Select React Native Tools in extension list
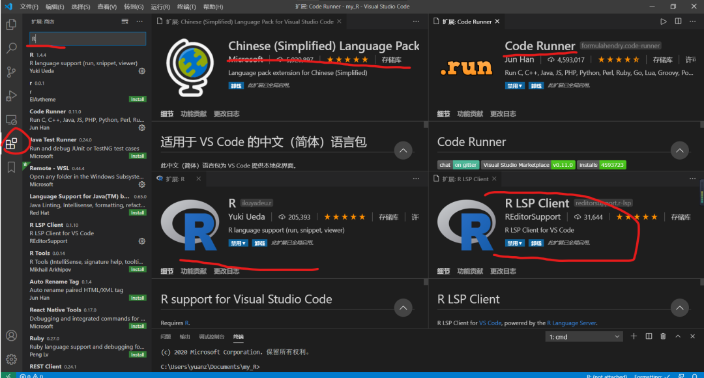704x378 pixels. (87, 318)
